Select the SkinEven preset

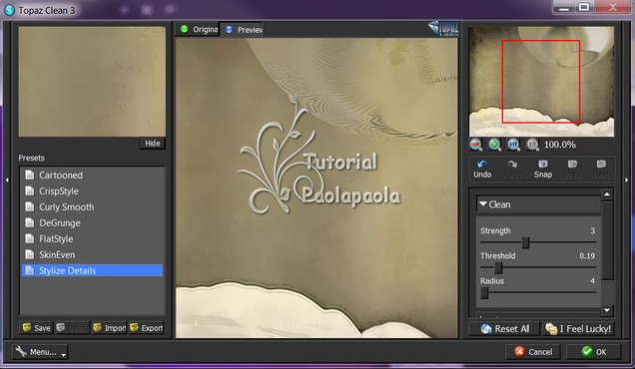click(x=92, y=254)
